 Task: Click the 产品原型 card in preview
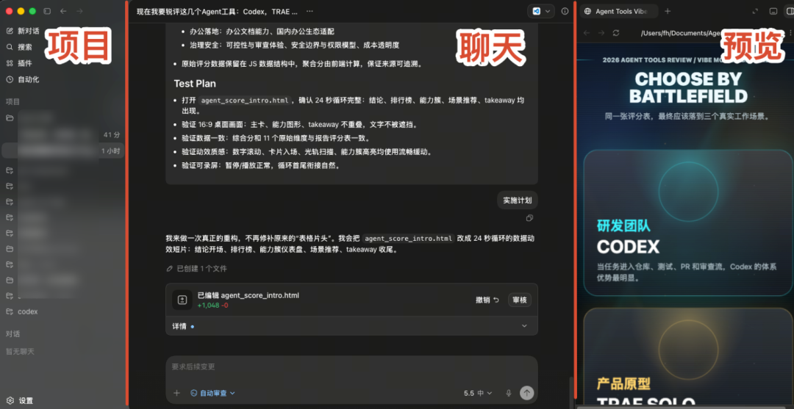[688, 358]
